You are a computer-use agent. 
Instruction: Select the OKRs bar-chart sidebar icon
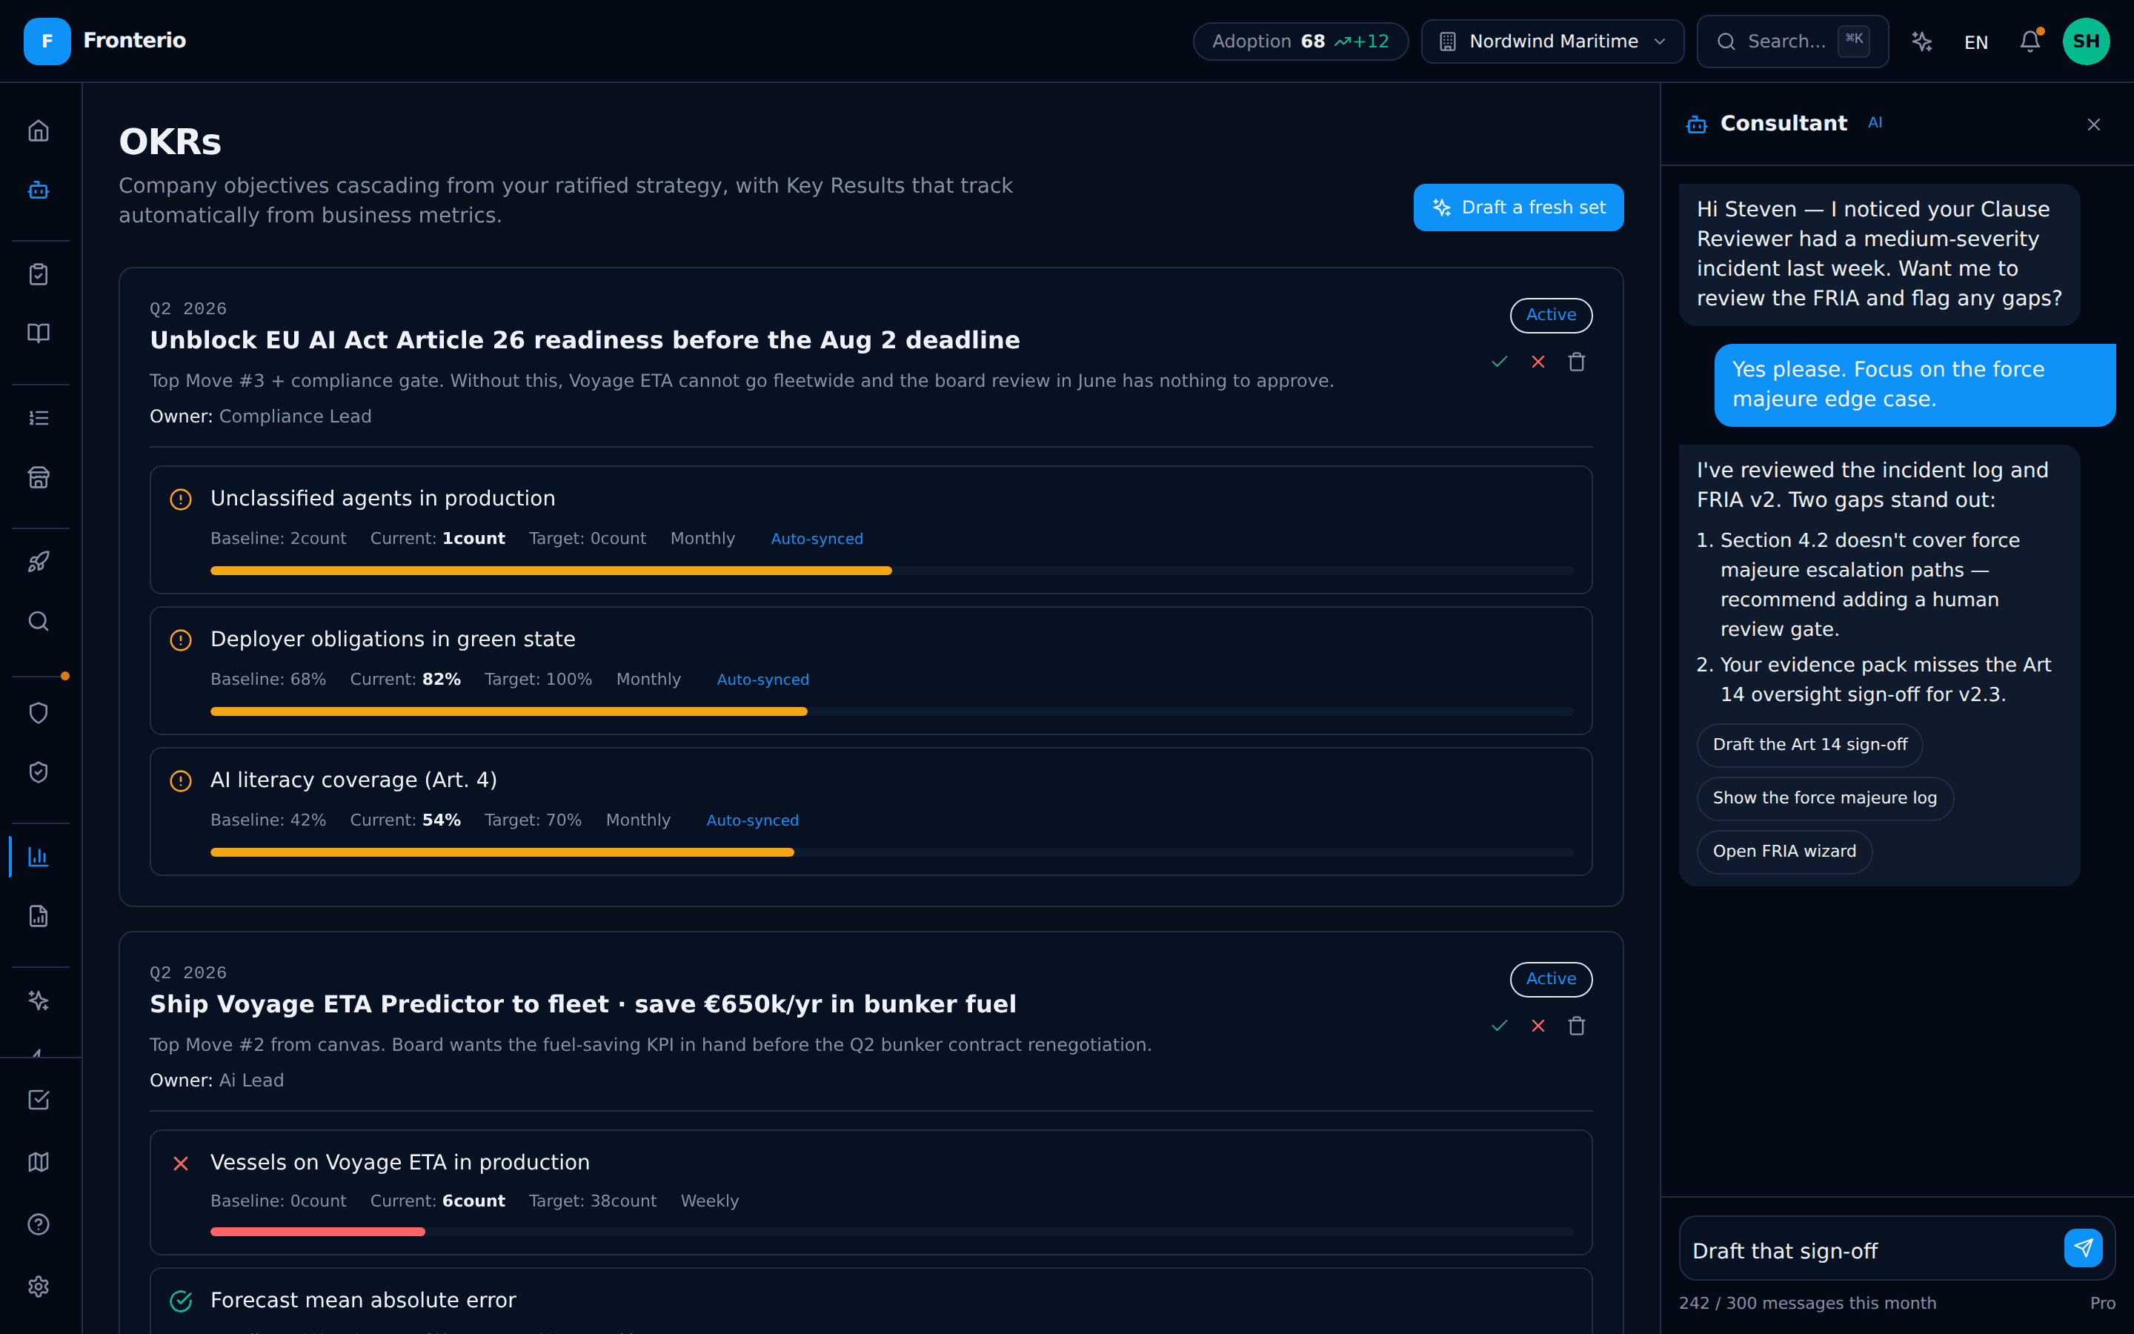pyautogui.click(x=38, y=857)
